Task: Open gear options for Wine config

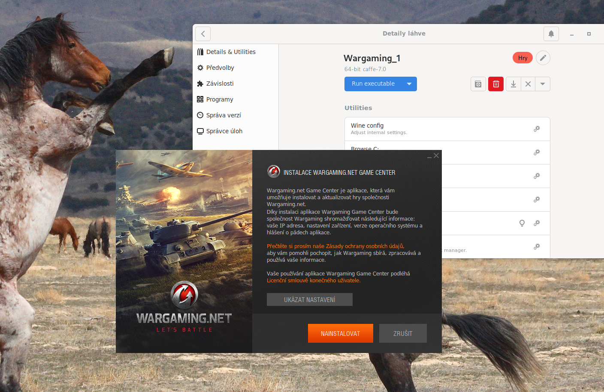Action: click(537, 129)
